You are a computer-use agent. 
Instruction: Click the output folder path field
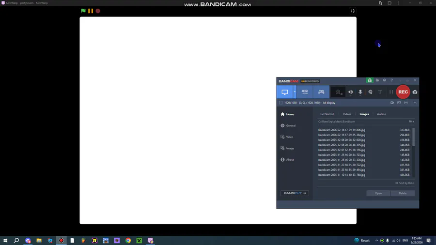pos(362,122)
